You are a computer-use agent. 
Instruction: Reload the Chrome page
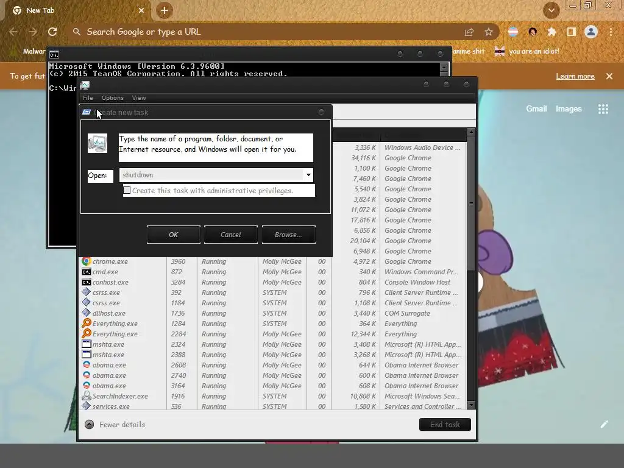(x=52, y=32)
